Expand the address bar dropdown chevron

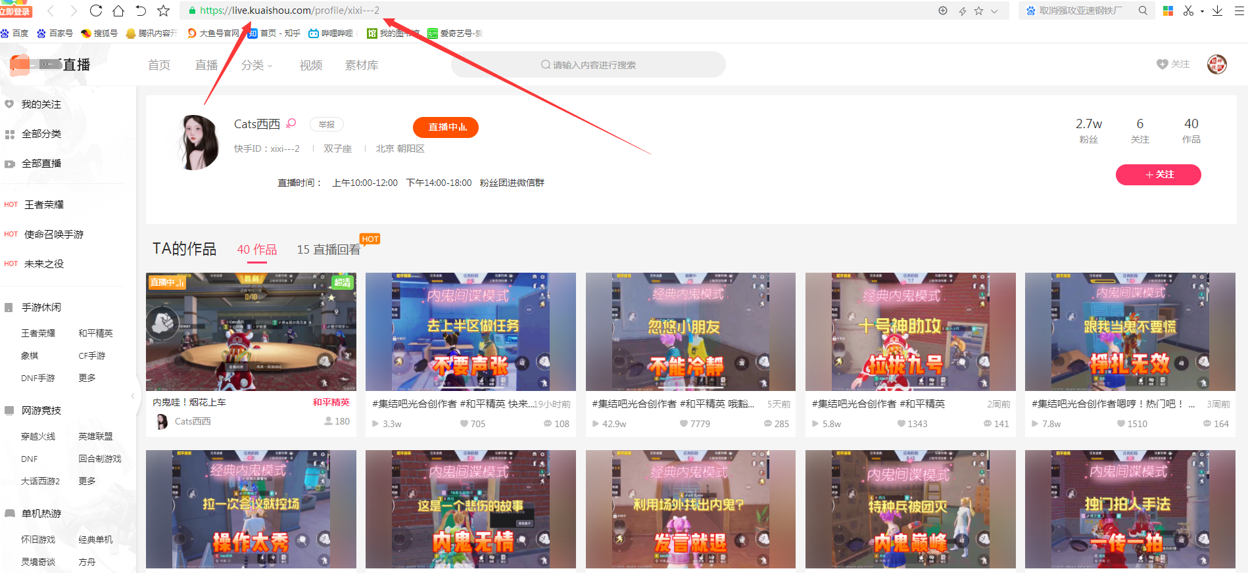pos(994,11)
